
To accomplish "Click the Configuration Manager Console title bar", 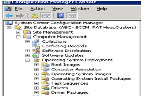I will pos(72,2).
